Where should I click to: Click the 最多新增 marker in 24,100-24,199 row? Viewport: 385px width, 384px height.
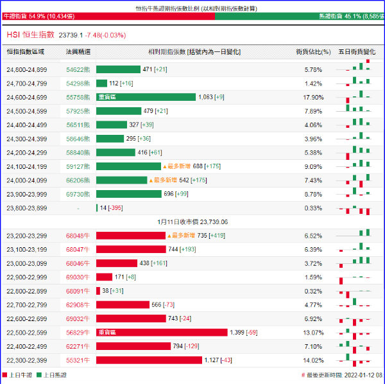click(x=177, y=166)
